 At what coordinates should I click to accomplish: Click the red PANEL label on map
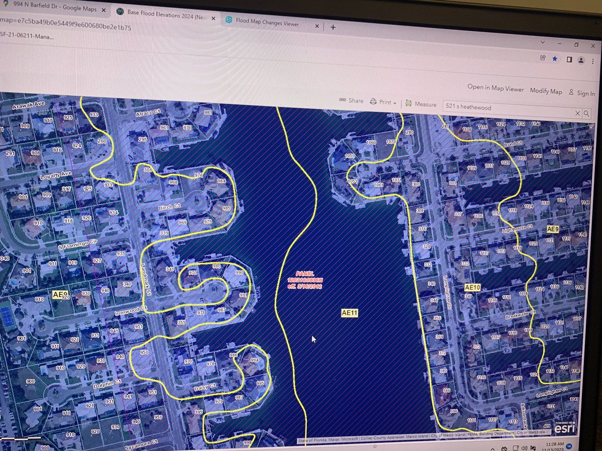(x=305, y=280)
